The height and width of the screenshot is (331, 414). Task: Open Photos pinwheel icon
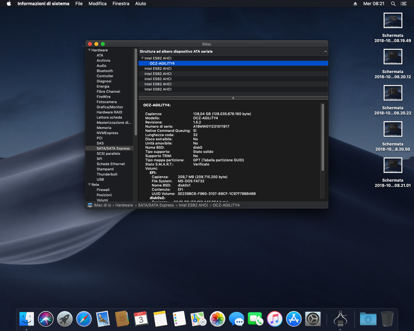(217, 319)
